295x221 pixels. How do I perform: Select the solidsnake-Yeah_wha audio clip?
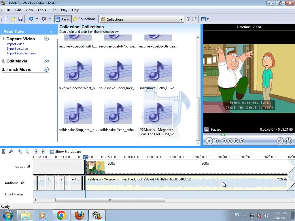(x=118, y=116)
